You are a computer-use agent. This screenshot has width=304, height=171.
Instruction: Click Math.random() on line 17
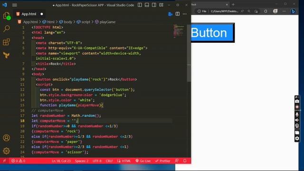[x=85, y=115]
